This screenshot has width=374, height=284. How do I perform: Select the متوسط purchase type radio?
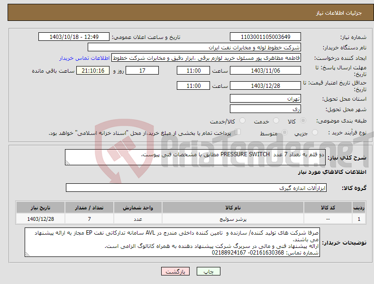coord(284,133)
